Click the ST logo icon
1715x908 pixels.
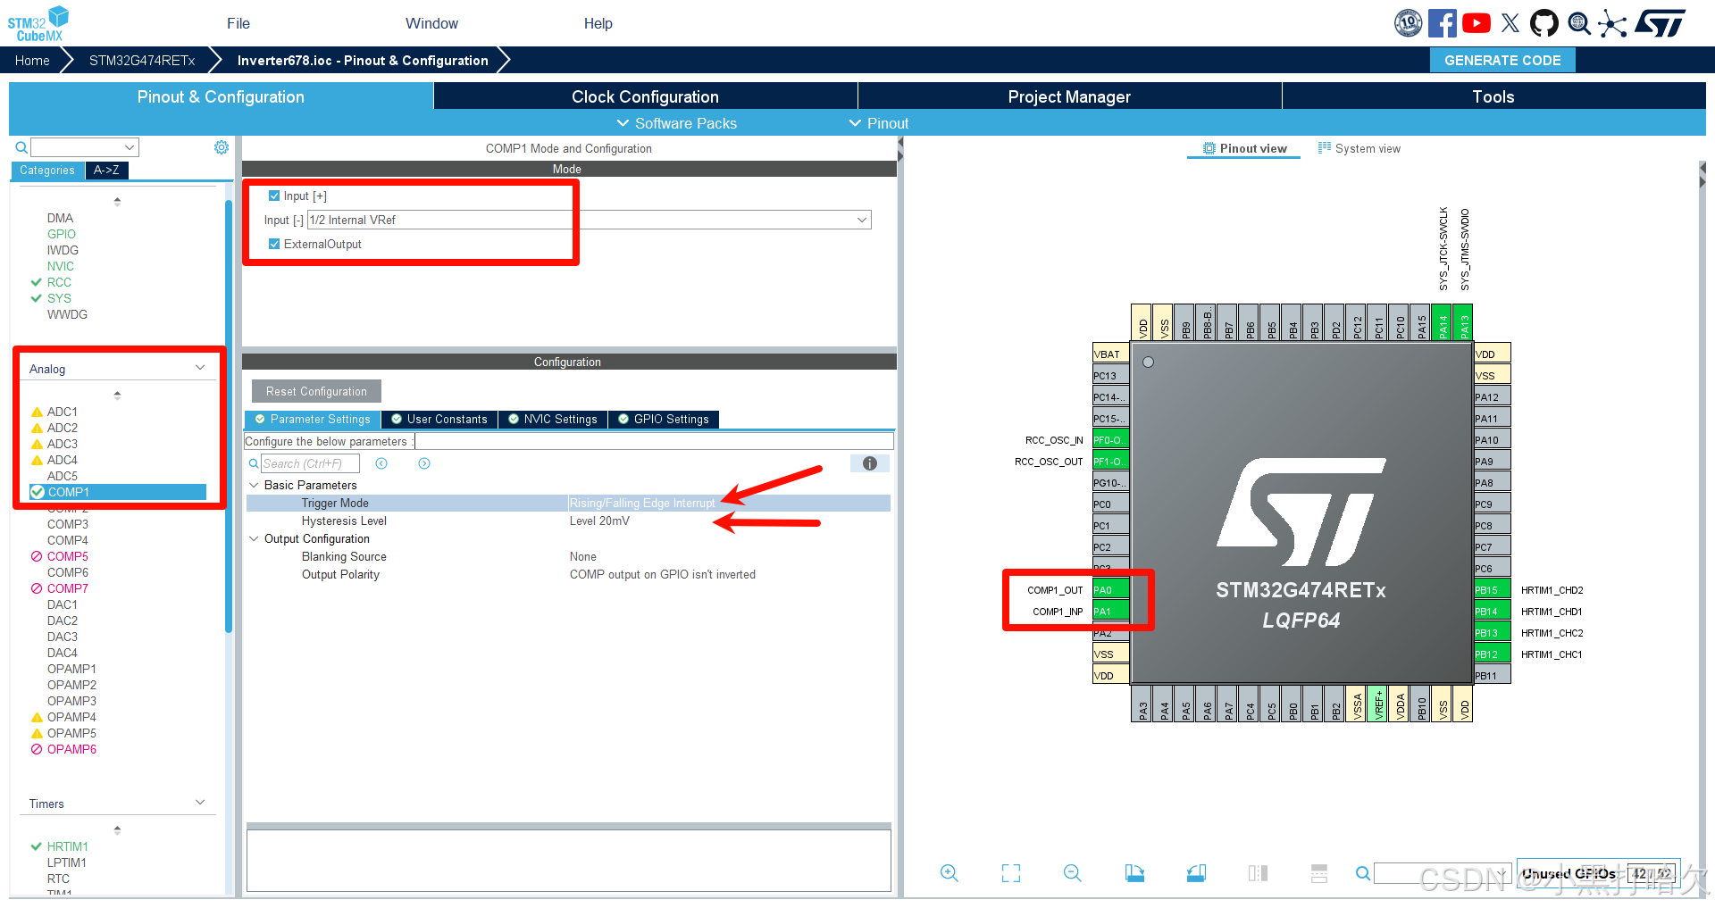1661,23
